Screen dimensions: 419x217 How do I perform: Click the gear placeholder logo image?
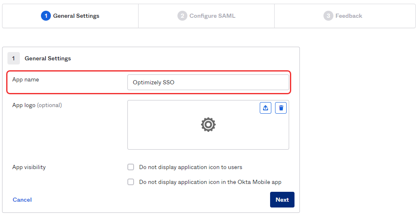tap(208, 124)
